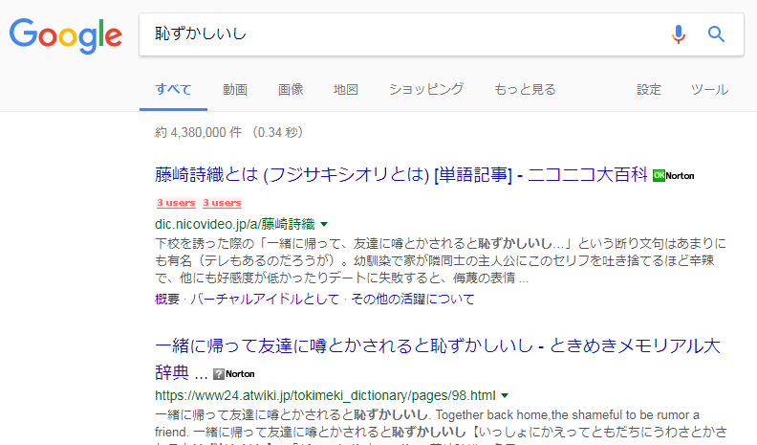
Task: Expand the もっと見る menu
Action: (525, 89)
